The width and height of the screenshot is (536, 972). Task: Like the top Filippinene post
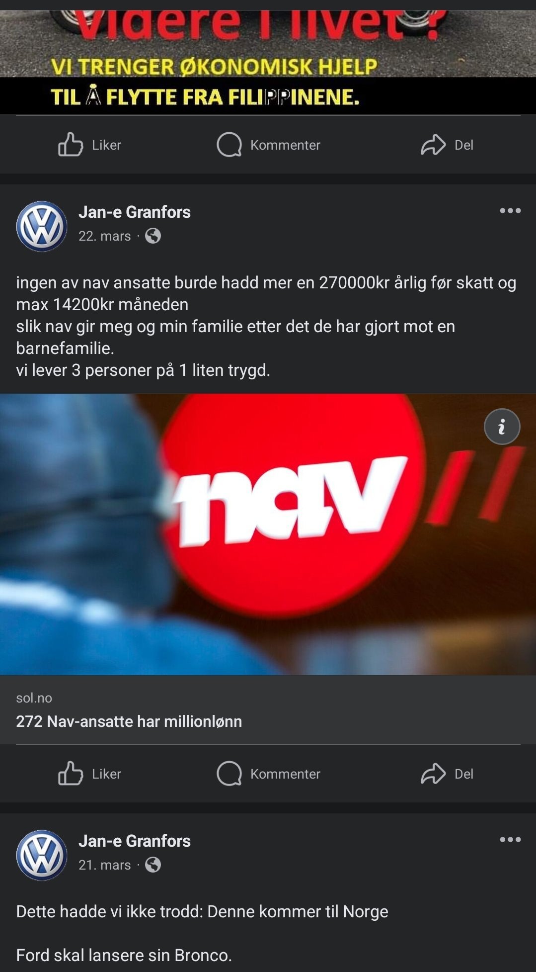tap(90, 145)
